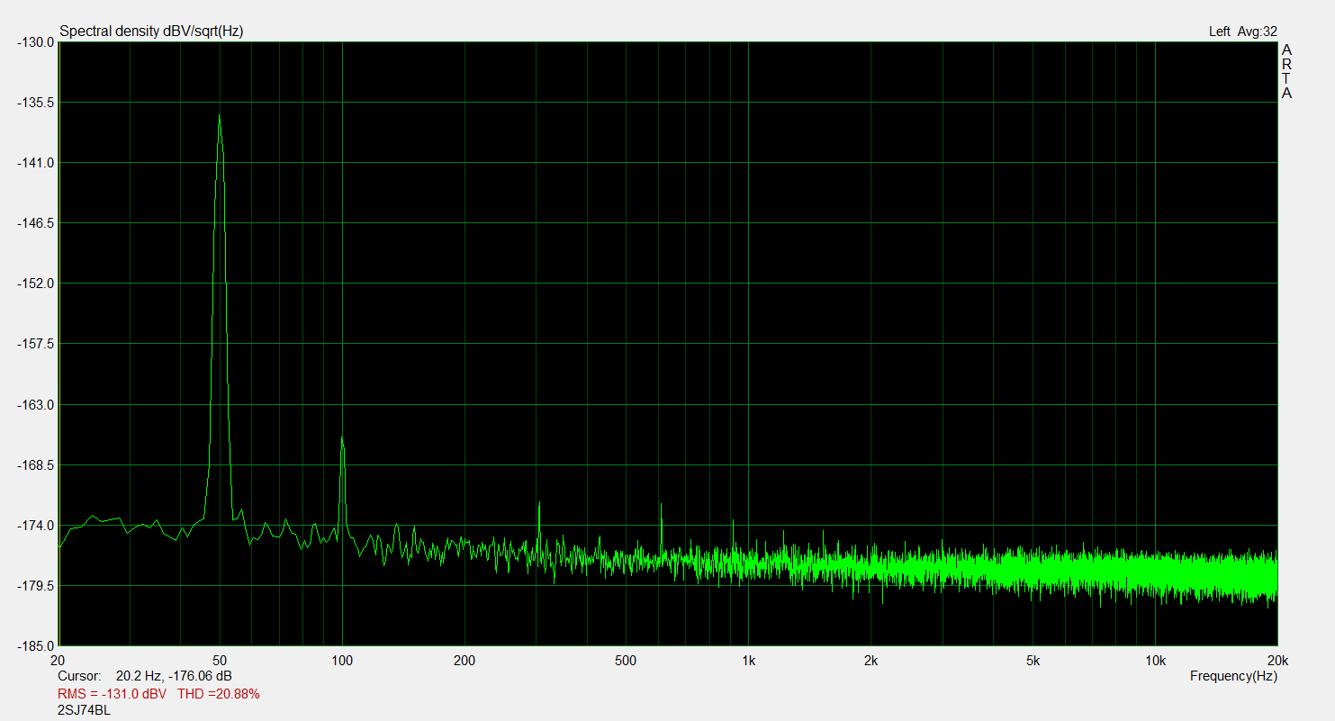Click the '-135.5' y-axis label
This screenshot has width=1335, height=721.
[x=35, y=103]
